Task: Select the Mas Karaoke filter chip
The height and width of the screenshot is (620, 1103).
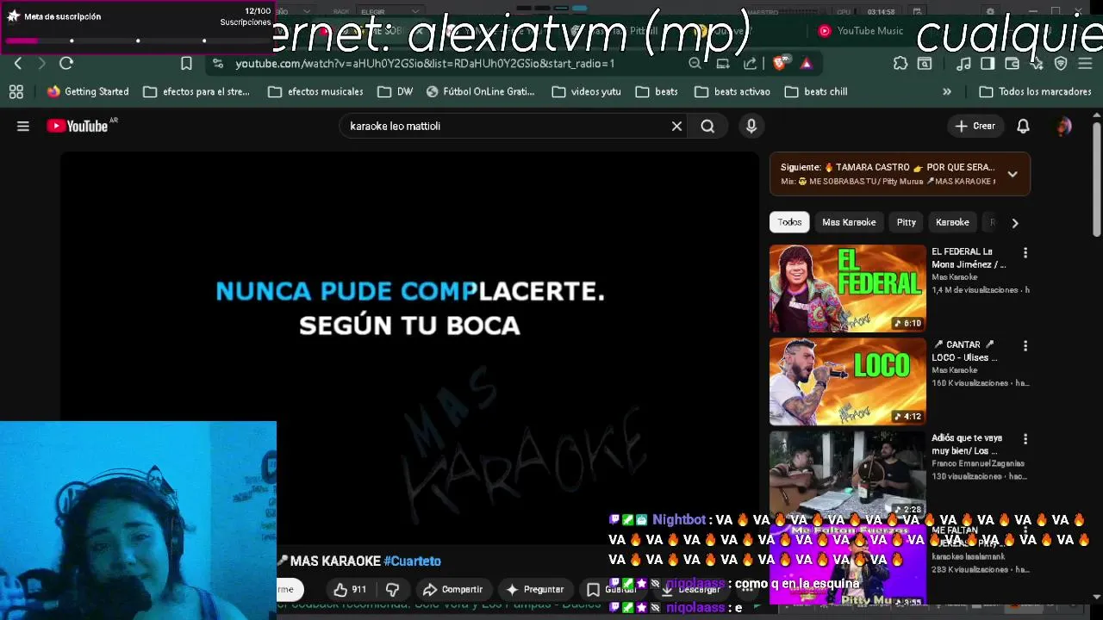Action: tap(849, 222)
